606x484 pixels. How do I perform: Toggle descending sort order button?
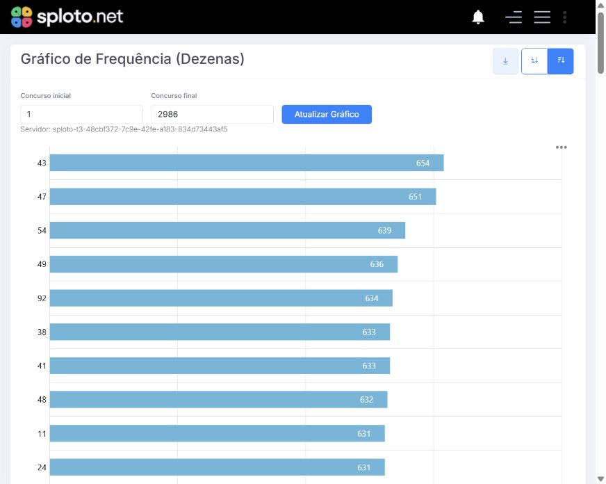pyautogui.click(x=560, y=61)
